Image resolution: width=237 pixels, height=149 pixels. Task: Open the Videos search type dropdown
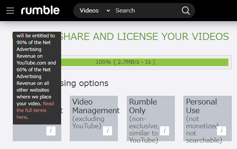95,11
